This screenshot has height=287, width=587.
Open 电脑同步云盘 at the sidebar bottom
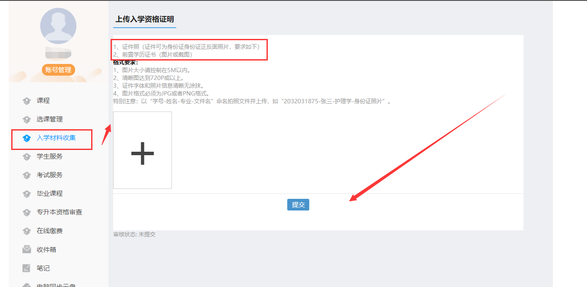[56, 285]
